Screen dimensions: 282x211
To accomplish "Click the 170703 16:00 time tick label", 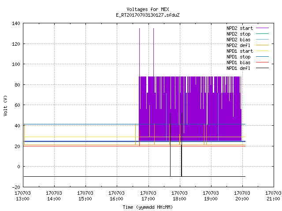I will [x=116, y=196].
